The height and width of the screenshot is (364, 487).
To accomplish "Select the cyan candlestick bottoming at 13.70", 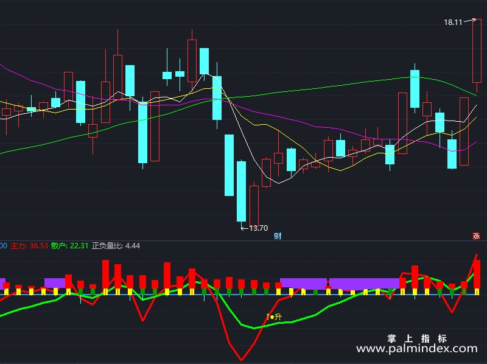I will click(x=241, y=194).
